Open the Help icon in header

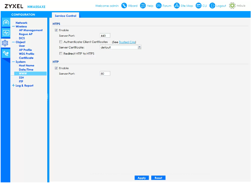[143, 6]
